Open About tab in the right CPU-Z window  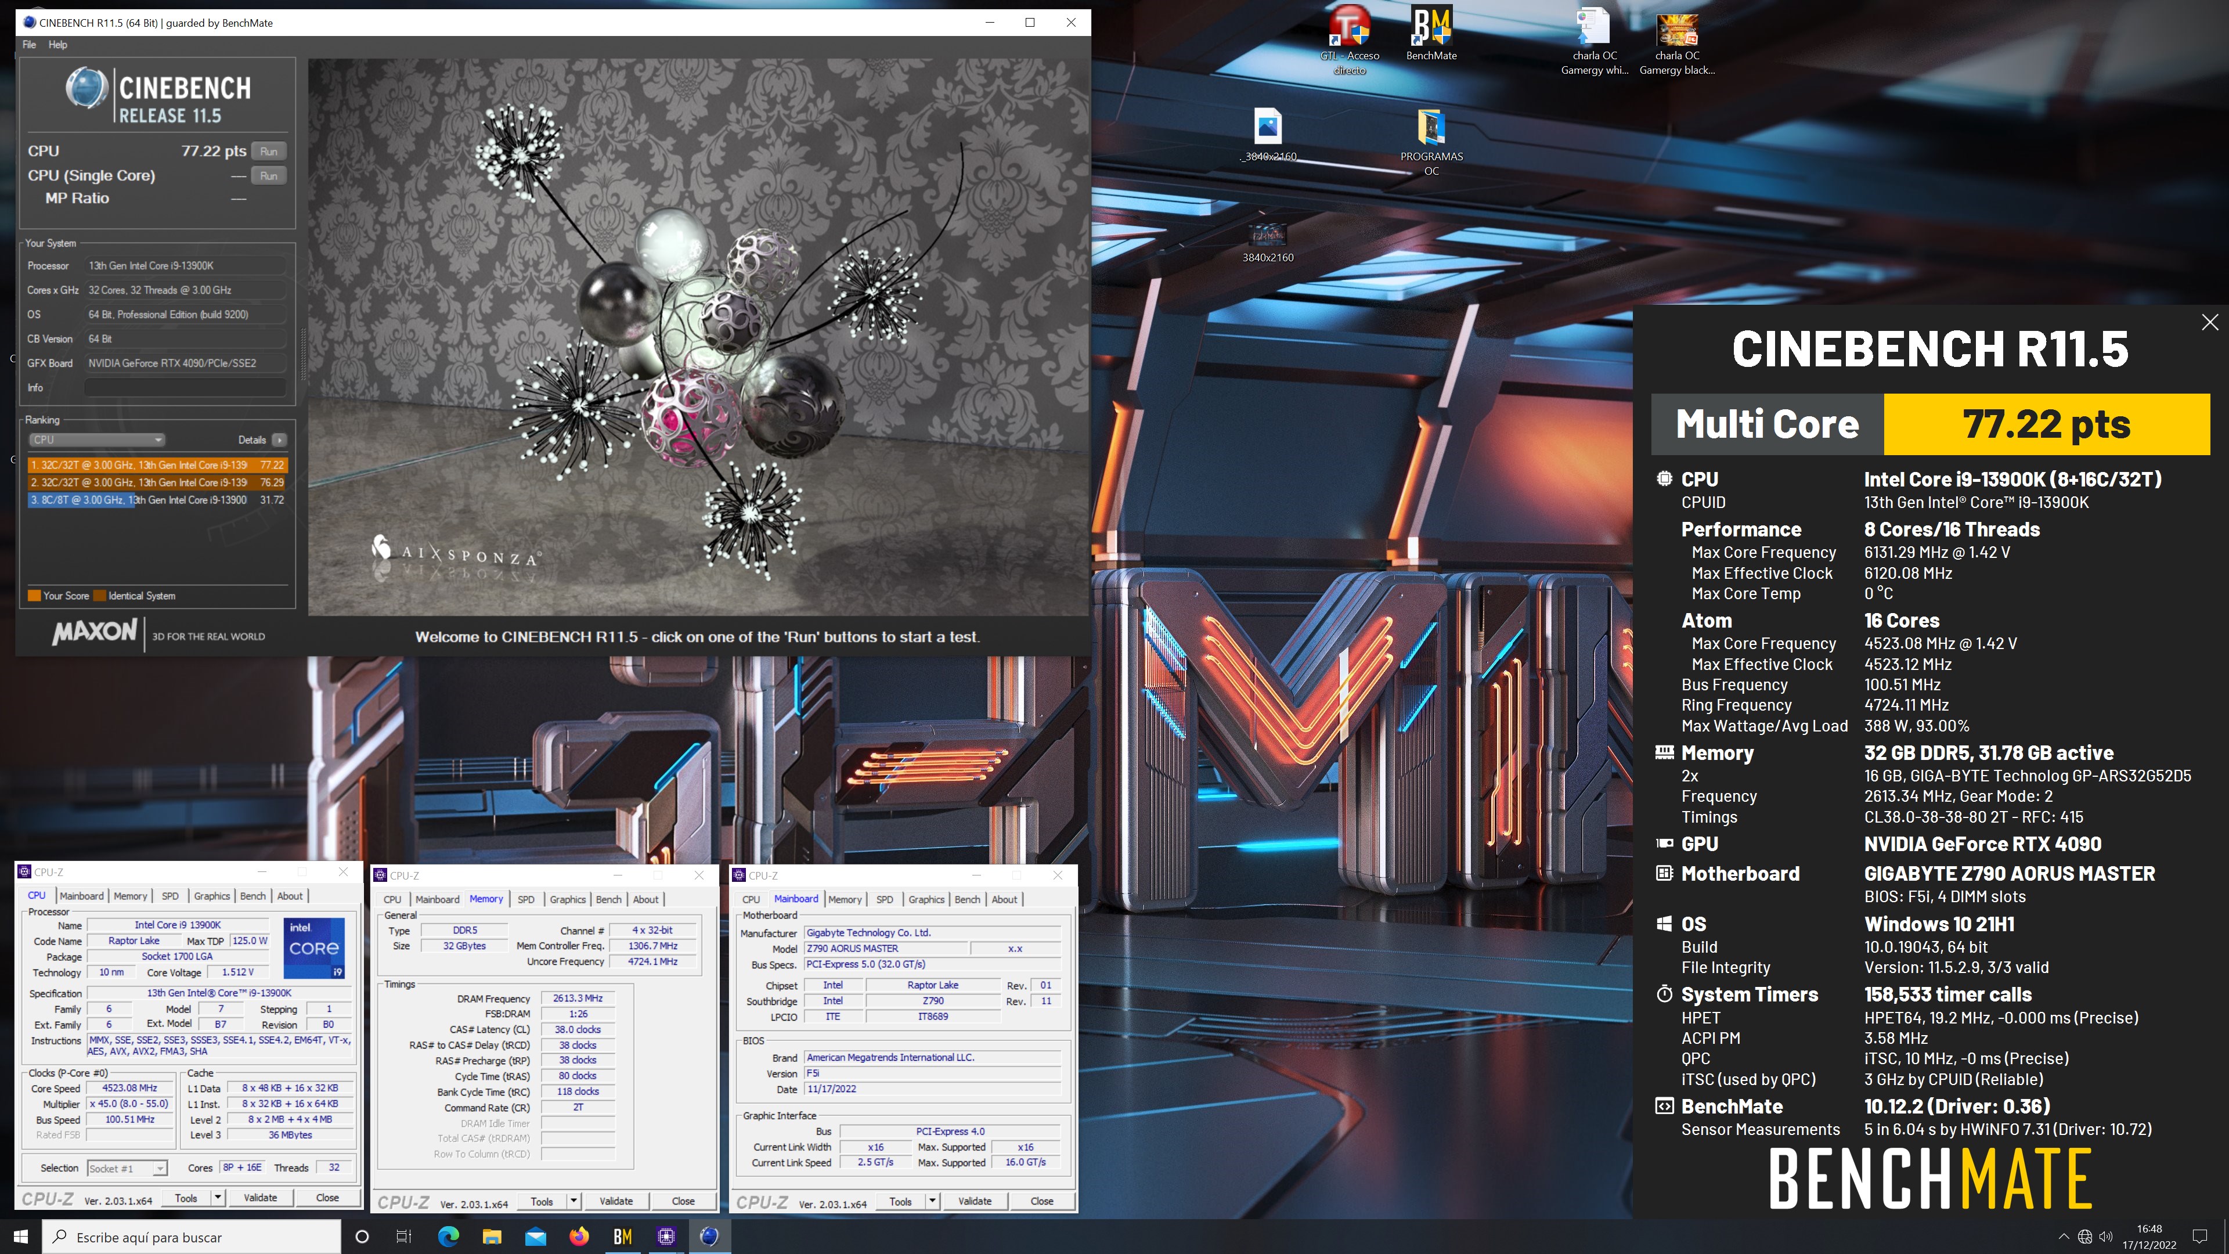1004,899
